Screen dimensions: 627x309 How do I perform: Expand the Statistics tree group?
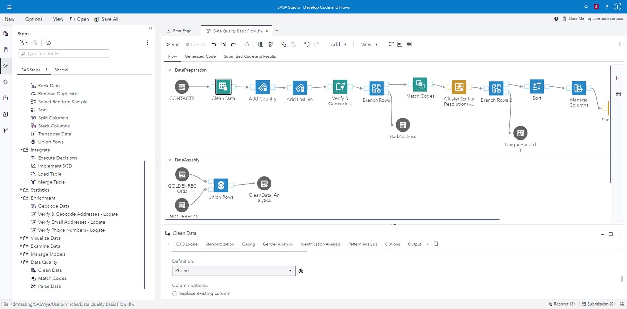point(21,190)
